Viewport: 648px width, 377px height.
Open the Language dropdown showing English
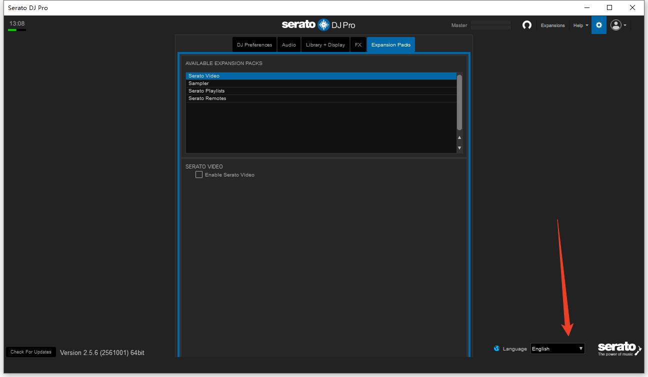[x=557, y=348]
